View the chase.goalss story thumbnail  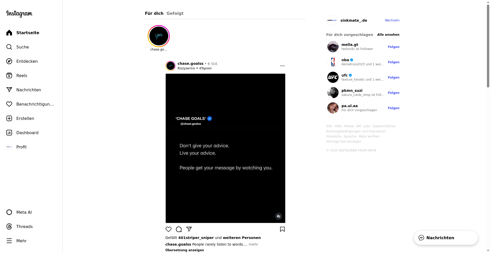pyautogui.click(x=159, y=36)
